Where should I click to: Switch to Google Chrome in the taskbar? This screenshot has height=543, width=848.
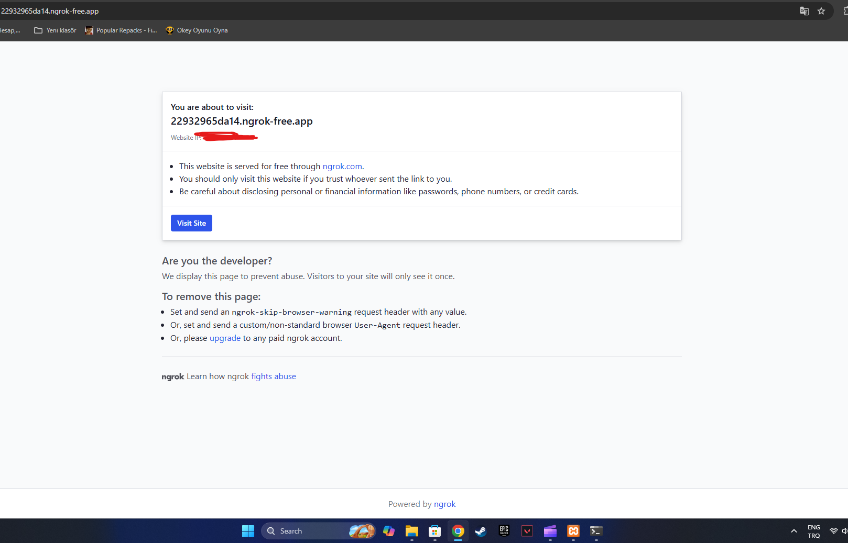coord(458,531)
